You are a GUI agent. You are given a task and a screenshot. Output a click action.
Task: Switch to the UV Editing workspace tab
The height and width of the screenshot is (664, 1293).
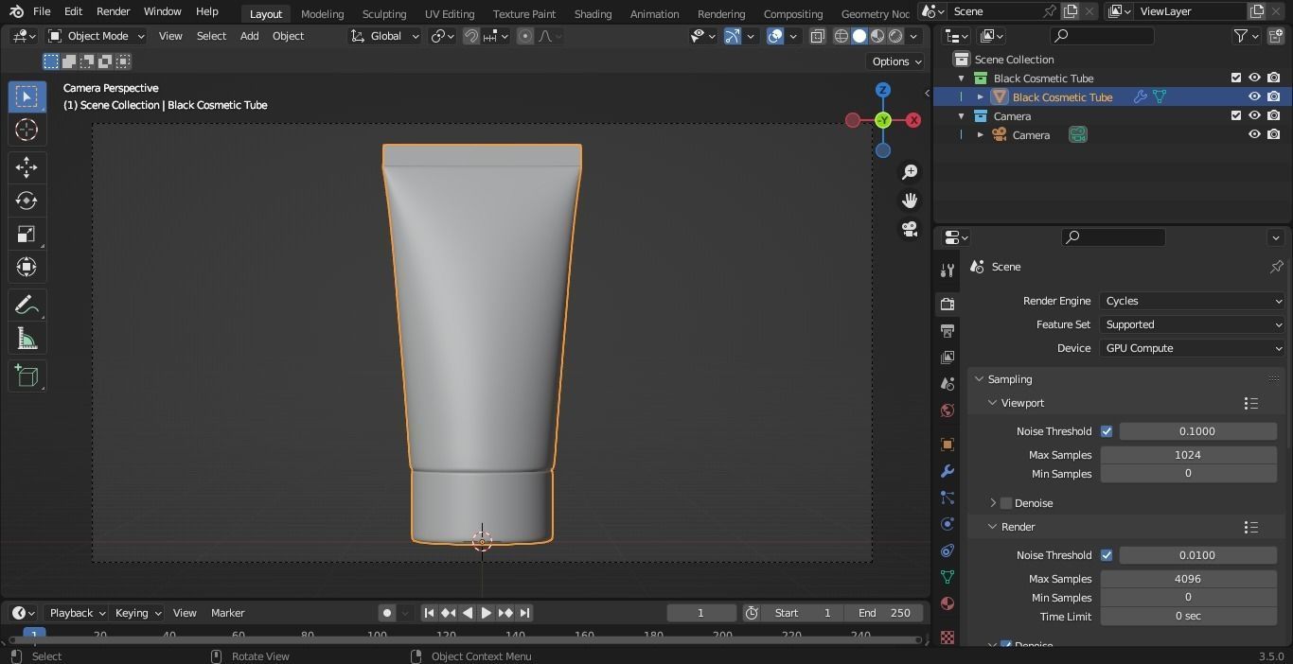[449, 13]
